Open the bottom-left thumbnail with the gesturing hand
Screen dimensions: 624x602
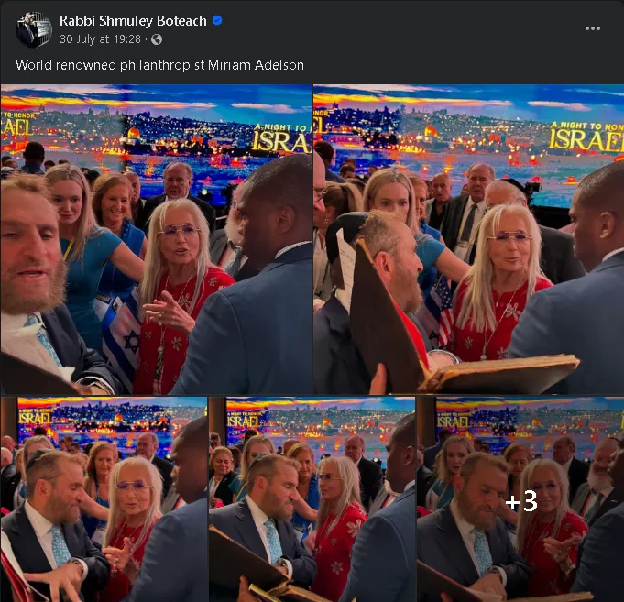click(104, 499)
